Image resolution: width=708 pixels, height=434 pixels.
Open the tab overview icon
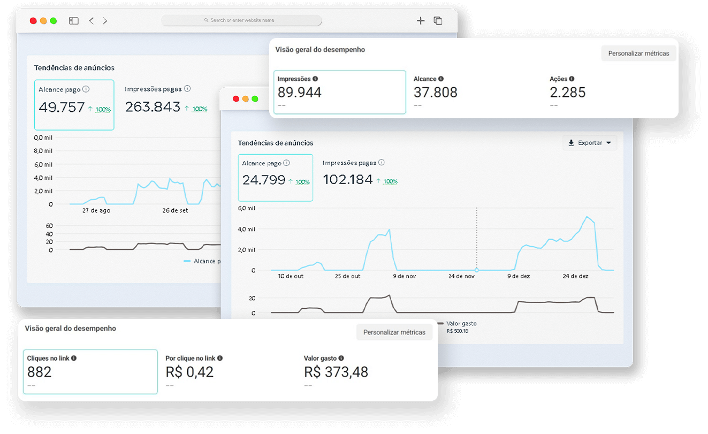[438, 21]
